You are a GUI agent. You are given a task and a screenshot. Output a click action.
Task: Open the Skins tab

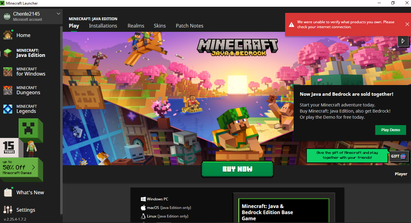pos(160,26)
